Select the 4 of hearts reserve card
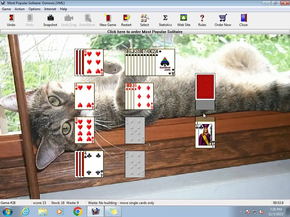The image size is (290, 217). pos(84,96)
